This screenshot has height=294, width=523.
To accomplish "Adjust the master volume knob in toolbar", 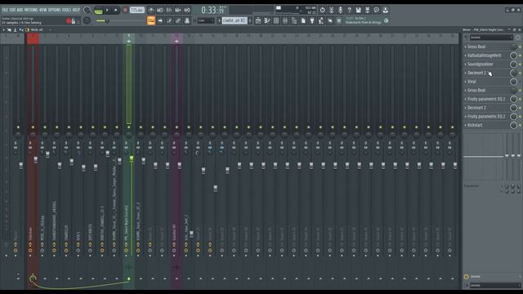I will click(87, 11).
